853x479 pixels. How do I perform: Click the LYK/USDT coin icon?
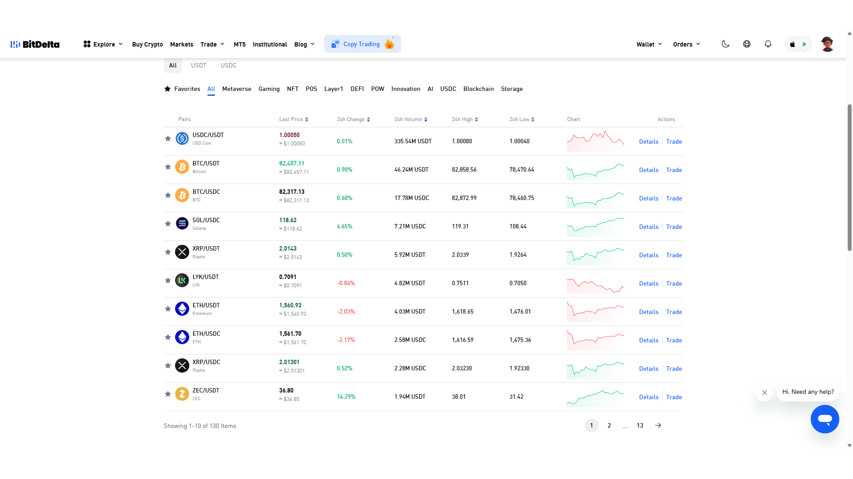[182, 280]
